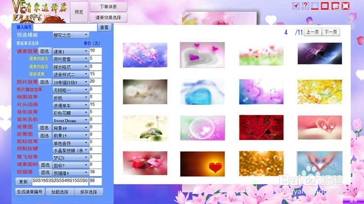Click 保存选择 button
This screenshot has height=204, width=364.
[x=89, y=192]
